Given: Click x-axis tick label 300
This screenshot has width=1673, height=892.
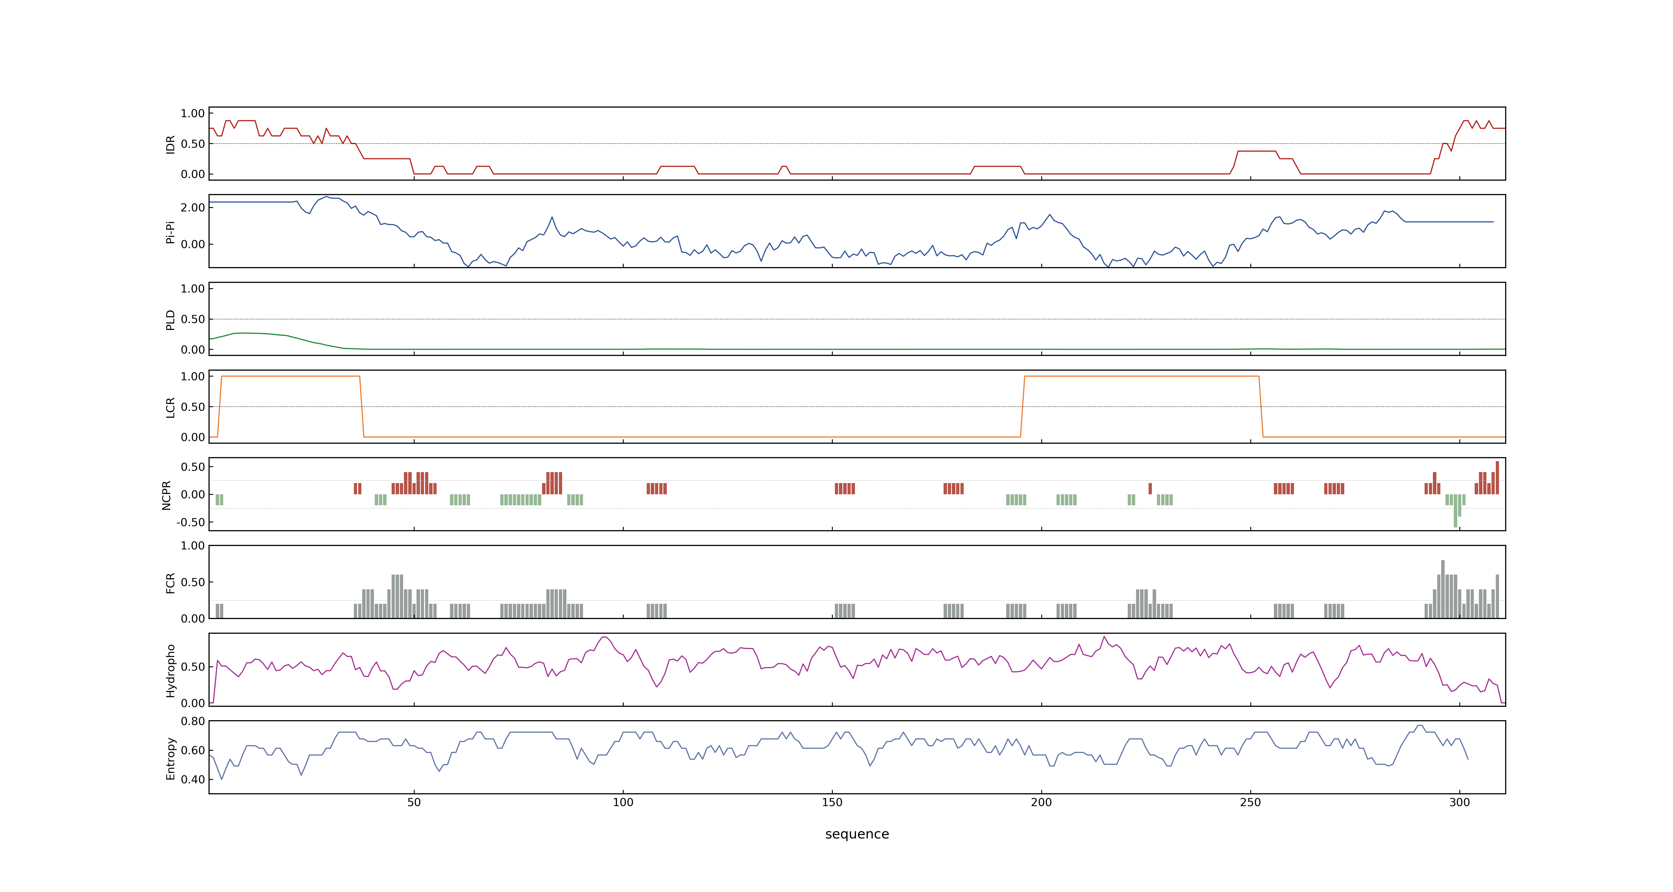Looking at the screenshot, I should point(1459,802).
